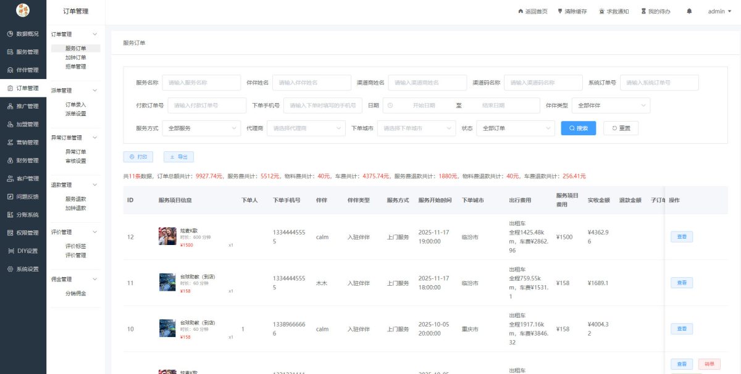Click the 重置 button
The image size is (741, 374).
click(621, 128)
